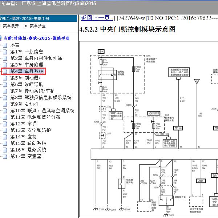The width and height of the screenshot is (218, 218).
Task: Click the G205 ground label
Action: (127, 209)
